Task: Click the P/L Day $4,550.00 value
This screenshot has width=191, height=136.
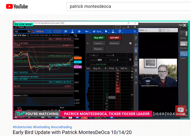Action: [101, 64]
